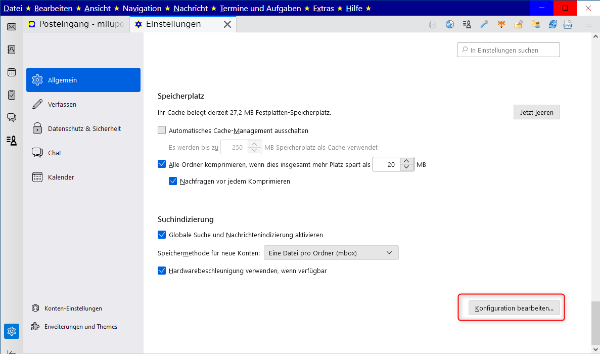Click the search magnifier in settings search

465,50
